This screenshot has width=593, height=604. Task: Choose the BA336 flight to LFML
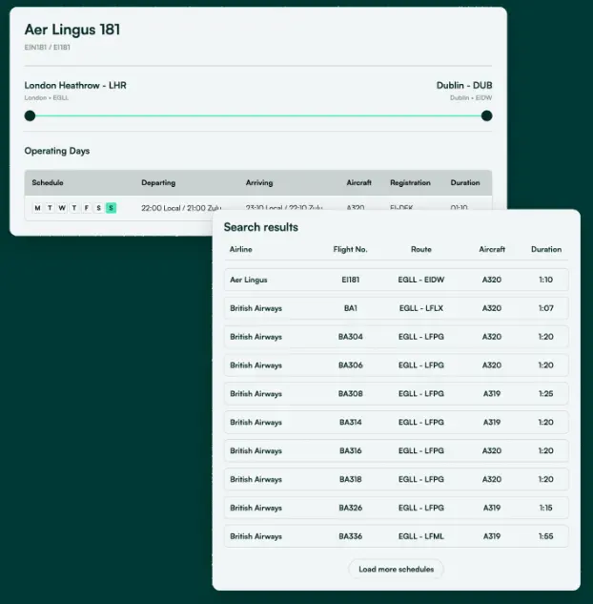pyautogui.click(x=396, y=536)
